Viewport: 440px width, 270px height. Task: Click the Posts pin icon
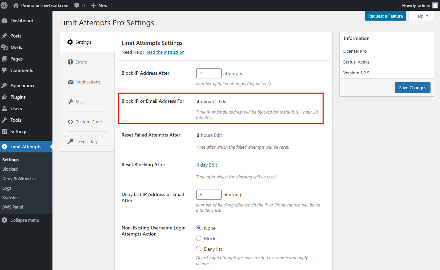pyautogui.click(x=4, y=36)
